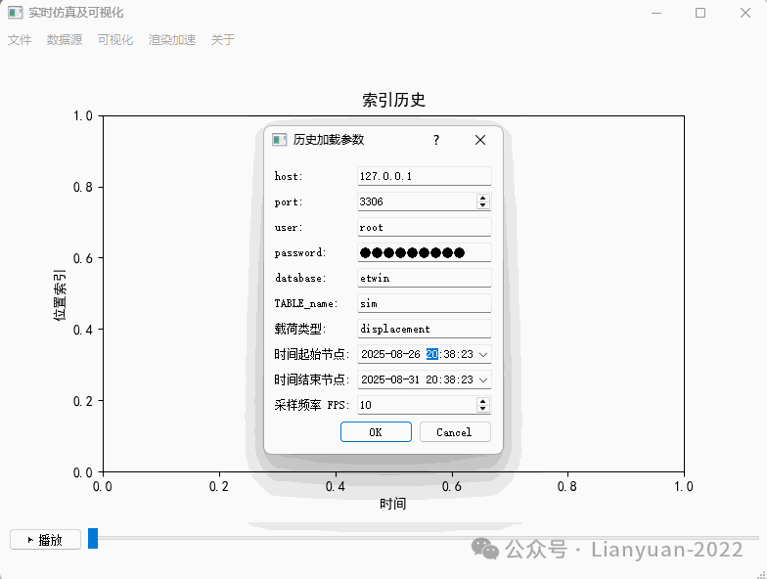Click the host input field
Image resolution: width=767 pixels, height=579 pixels.
[424, 176]
